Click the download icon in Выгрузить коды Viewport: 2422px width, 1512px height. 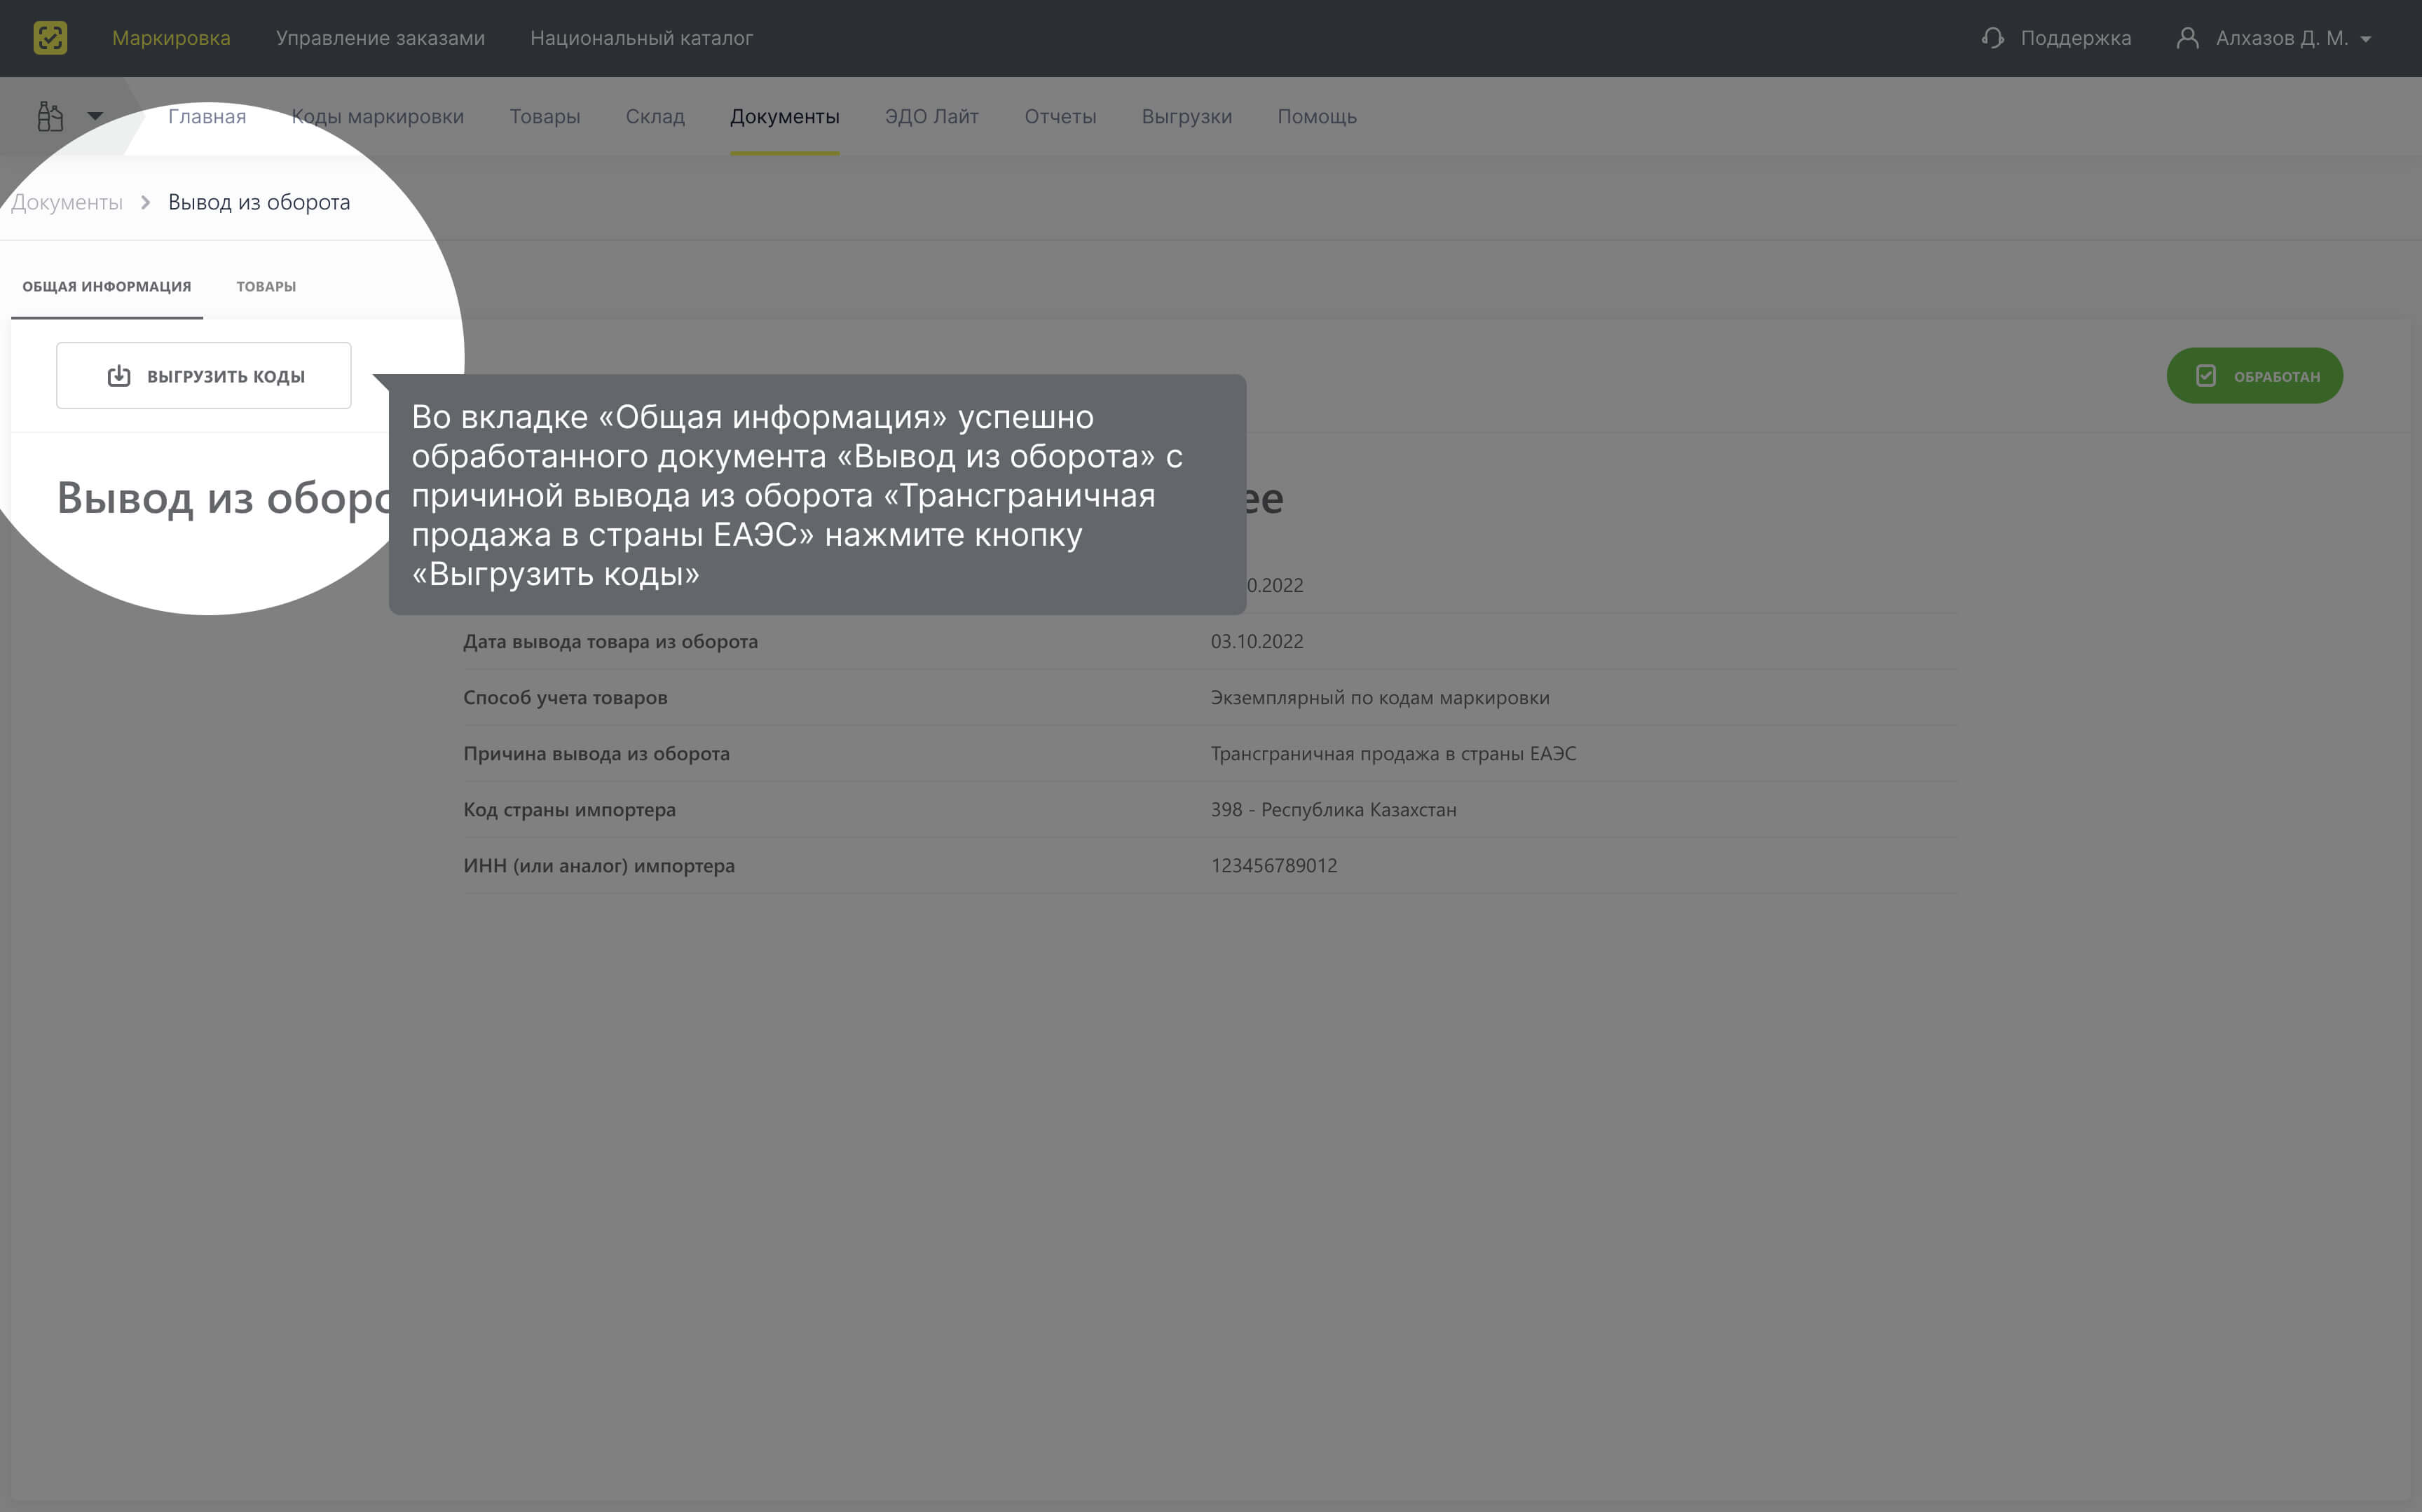coord(119,376)
